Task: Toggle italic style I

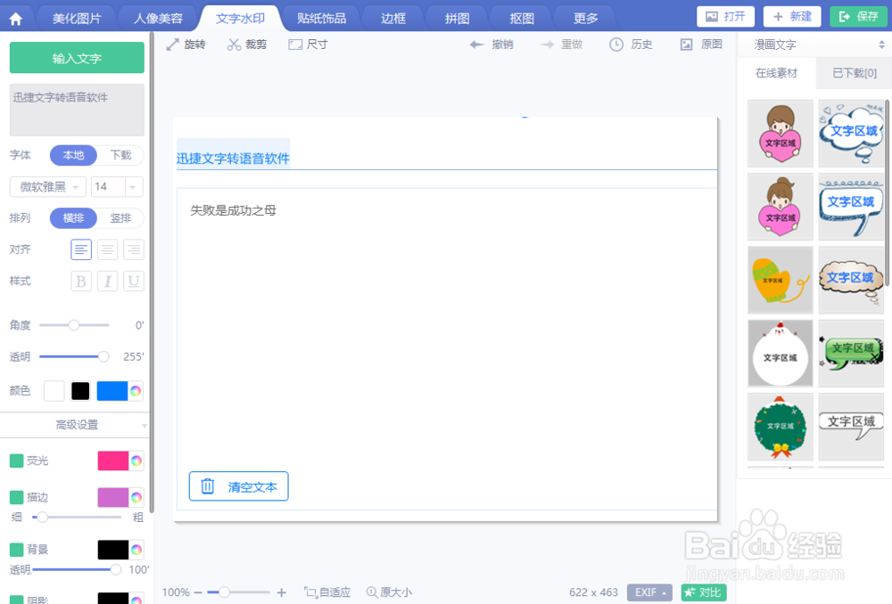Action: pos(108,282)
